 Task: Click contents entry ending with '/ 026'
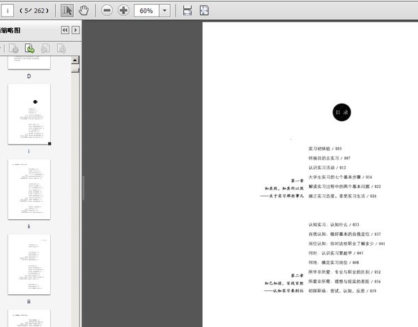click(342, 196)
